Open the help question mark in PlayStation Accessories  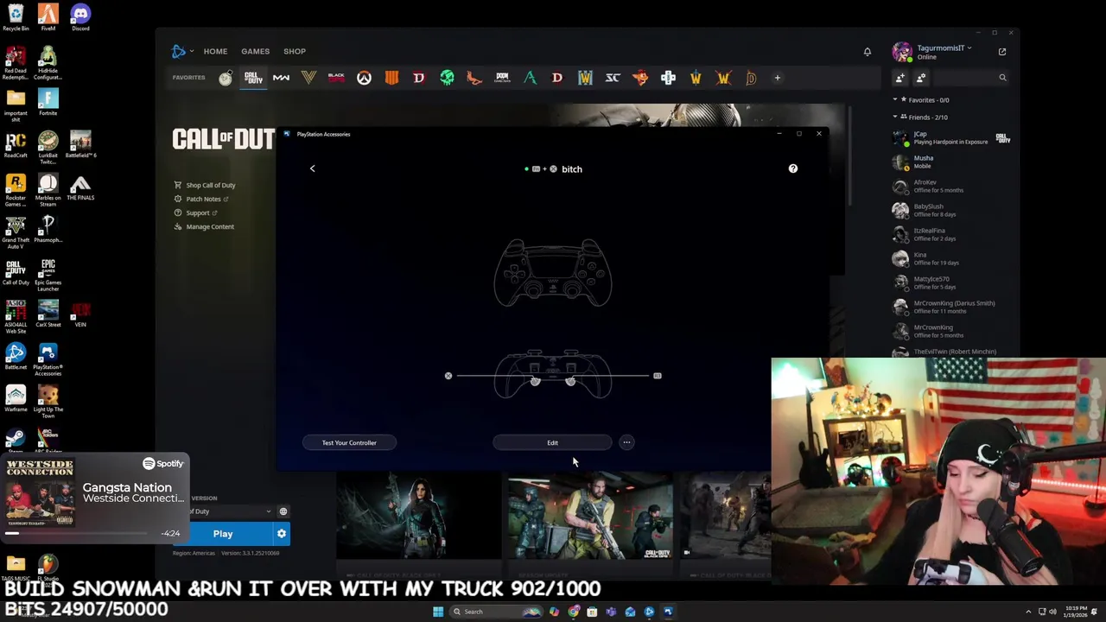click(793, 168)
